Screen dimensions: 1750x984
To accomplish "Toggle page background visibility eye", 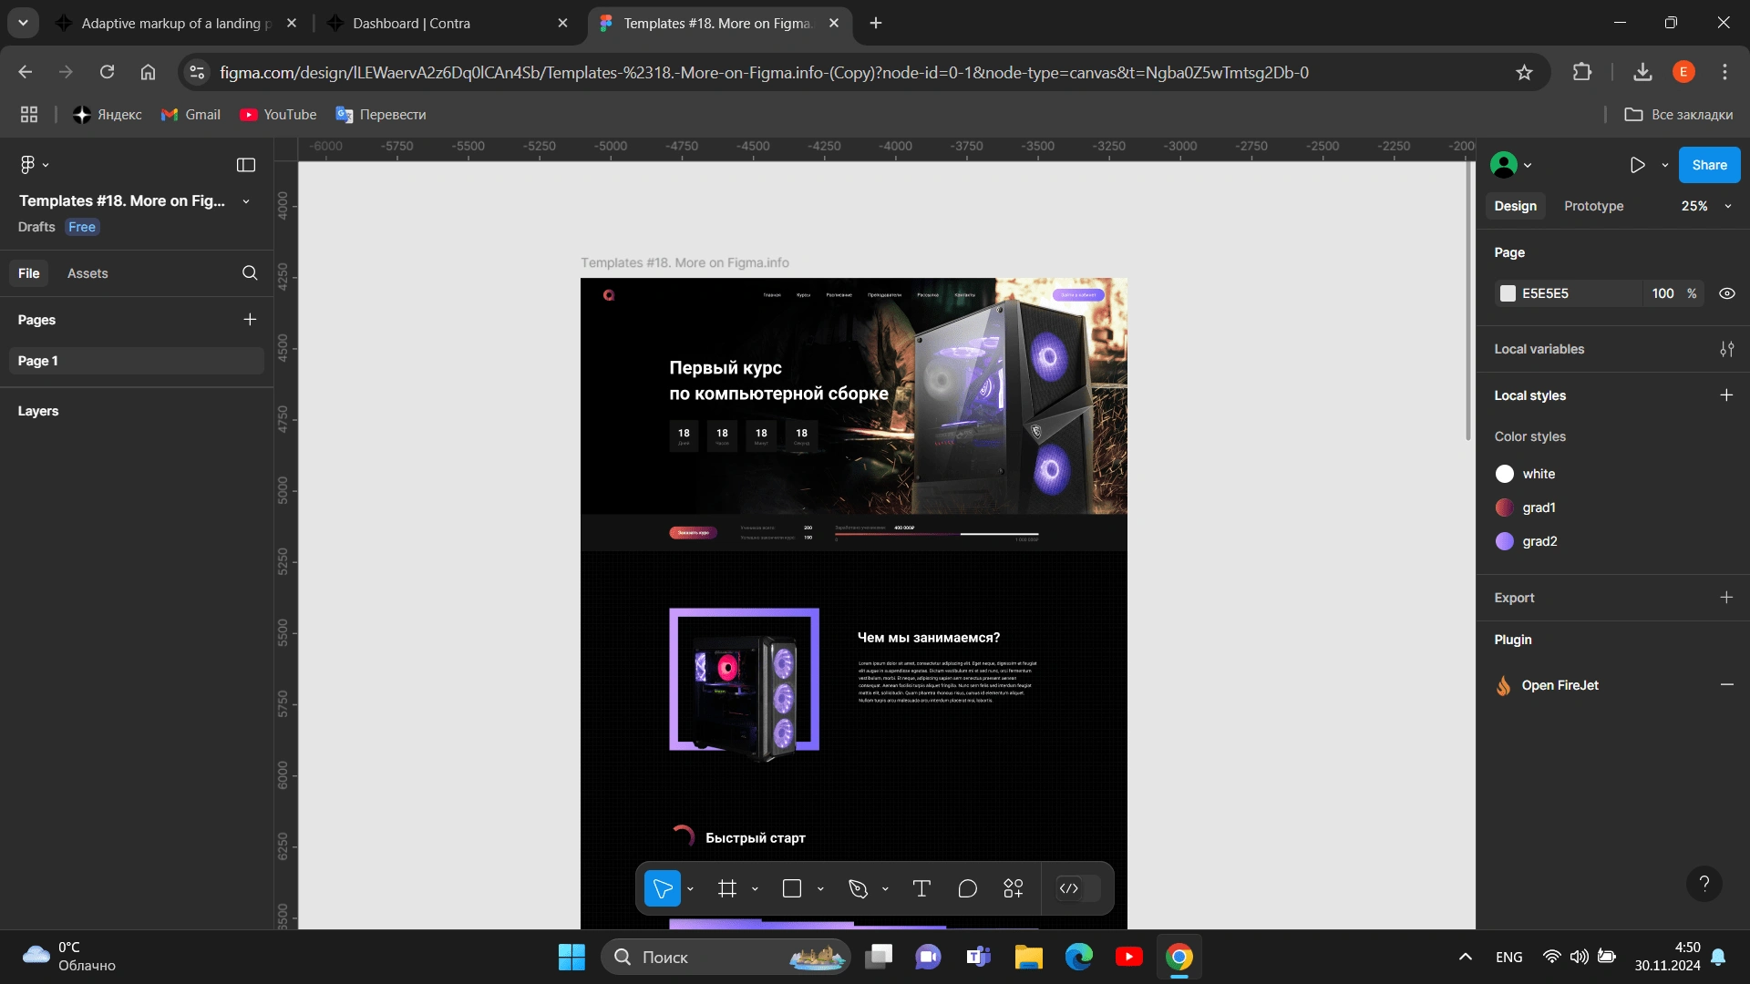I will coord(1726,293).
